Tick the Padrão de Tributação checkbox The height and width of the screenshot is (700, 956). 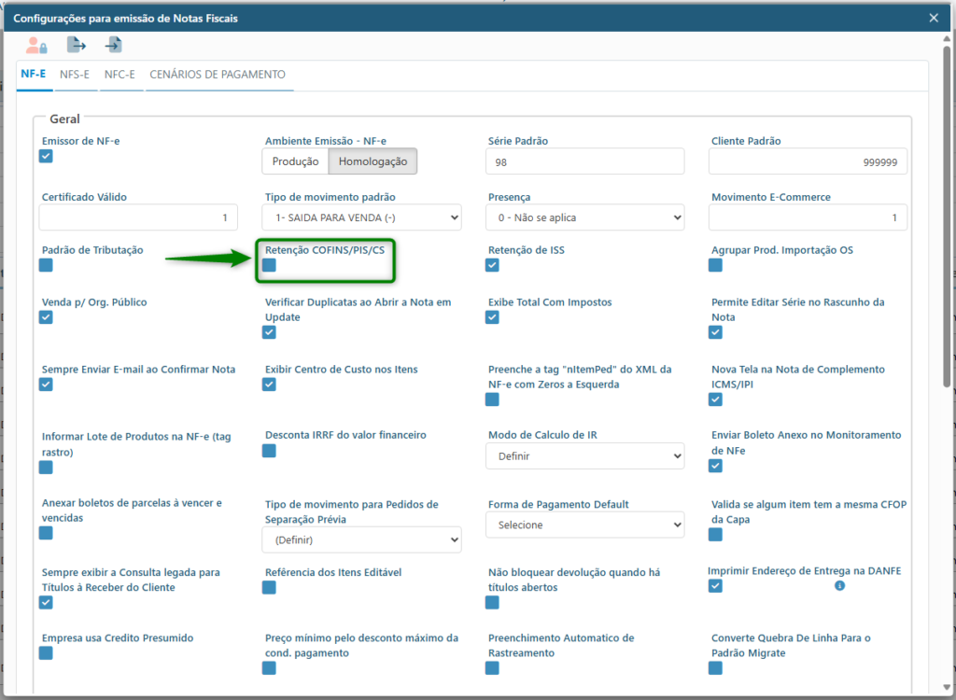[x=46, y=266]
